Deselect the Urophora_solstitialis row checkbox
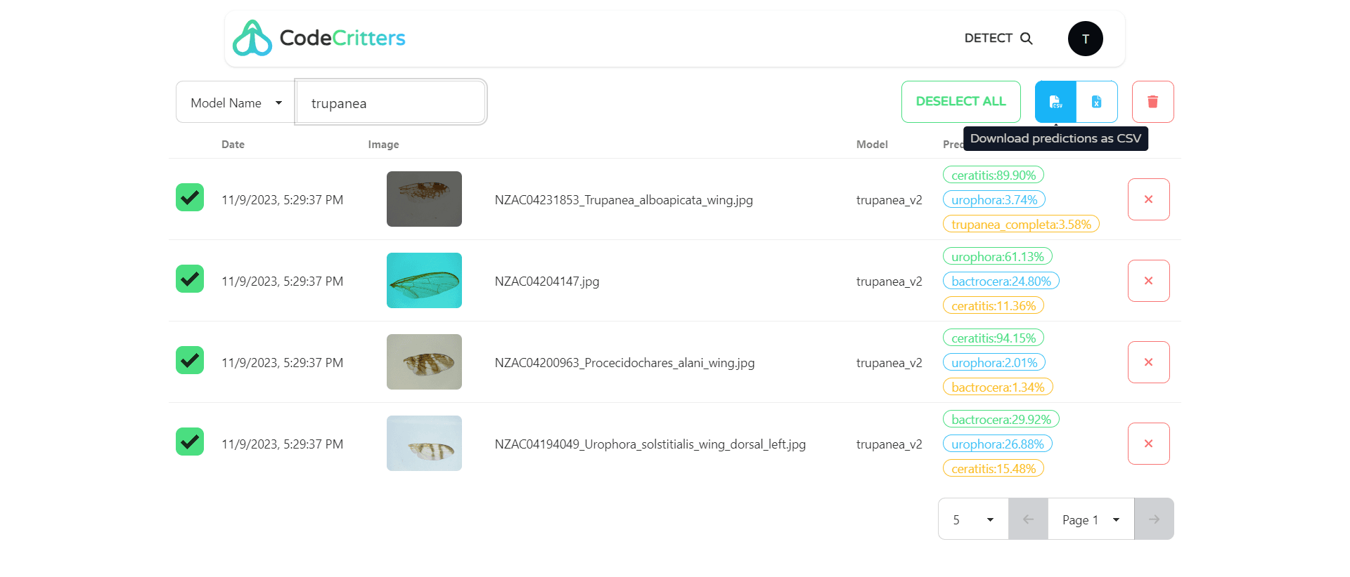 (x=190, y=442)
